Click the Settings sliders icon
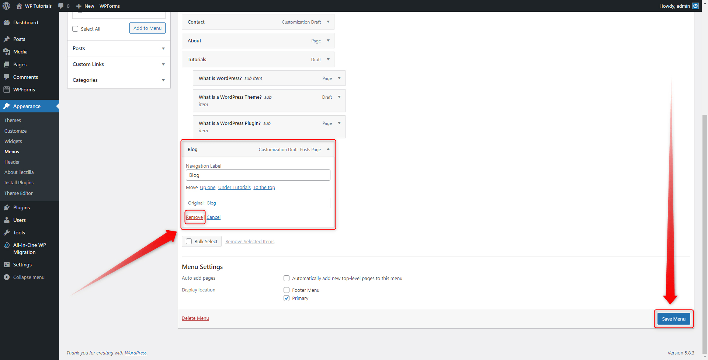Image resolution: width=708 pixels, height=360 pixels. pos(7,265)
